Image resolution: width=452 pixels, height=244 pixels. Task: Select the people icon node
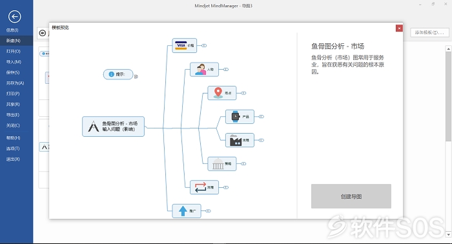click(x=201, y=70)
